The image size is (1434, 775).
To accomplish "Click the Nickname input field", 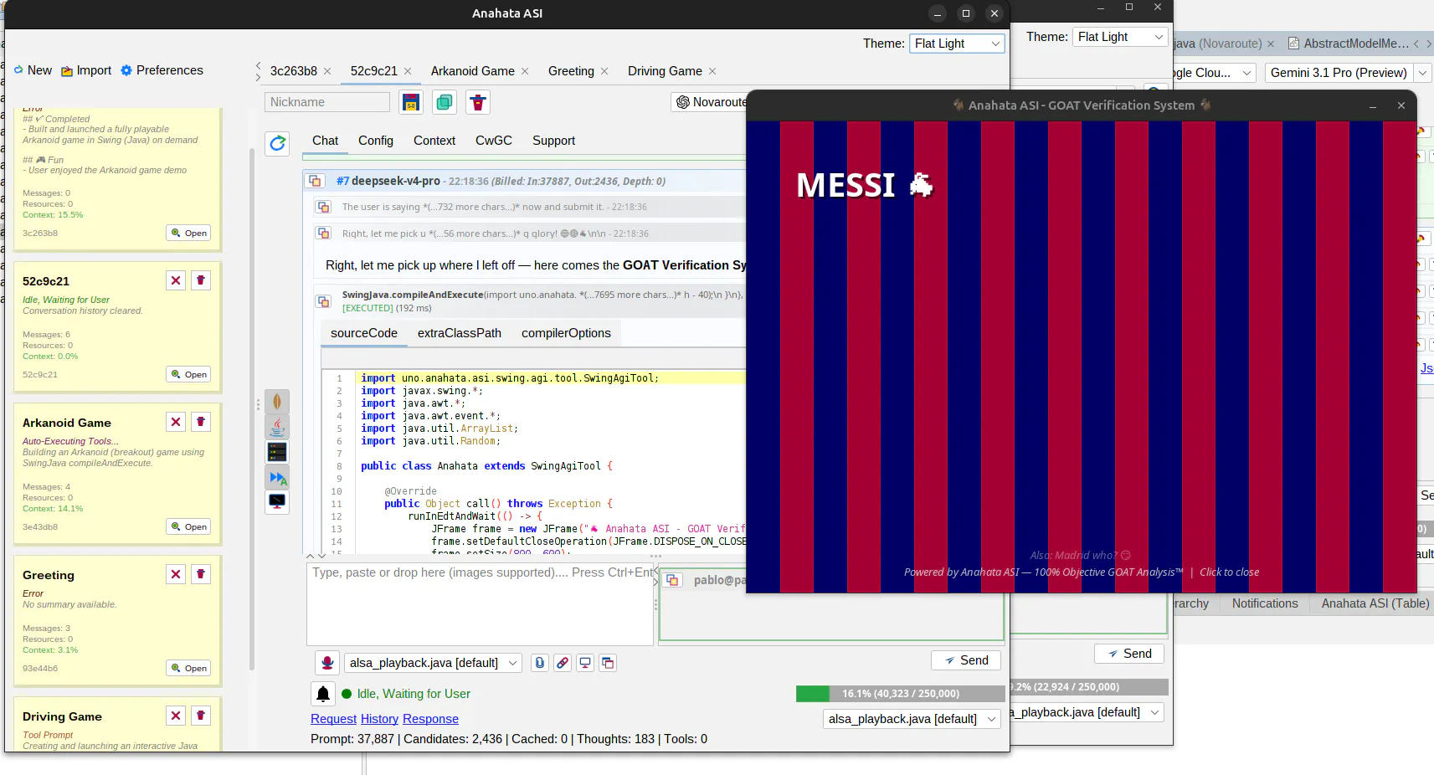I will pos(327,102).
